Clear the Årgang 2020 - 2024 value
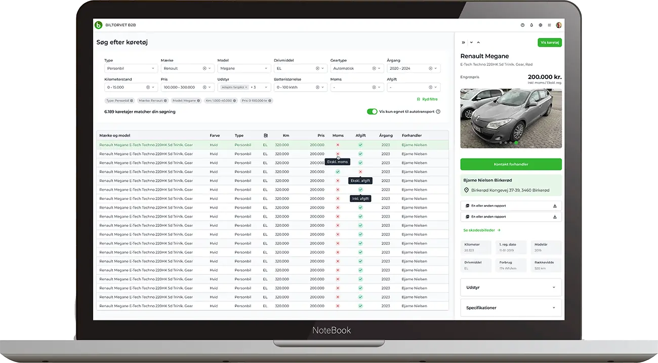This screenshot has height=363, width=658. 431,68
